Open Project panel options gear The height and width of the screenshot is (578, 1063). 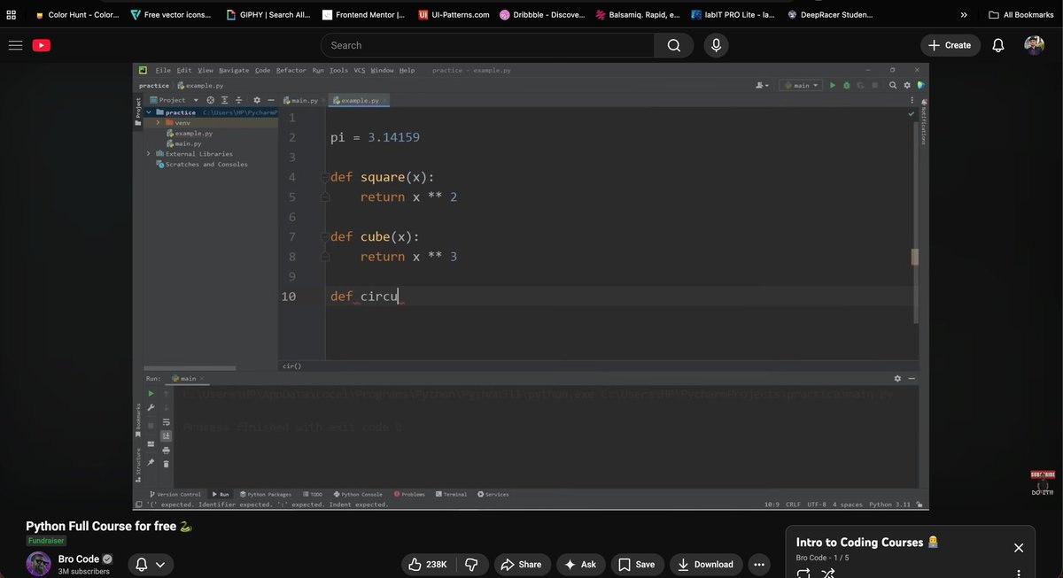pyautogui.click(x=257, y=100)
